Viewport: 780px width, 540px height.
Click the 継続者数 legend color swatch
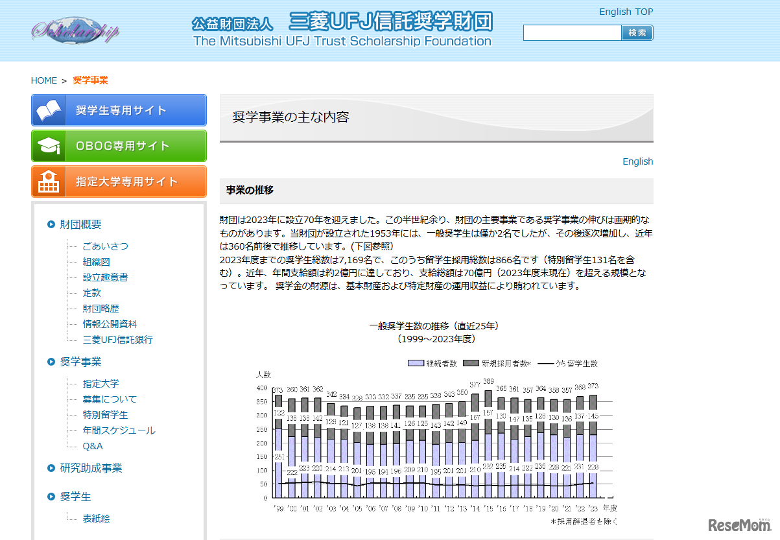[415, 364]
